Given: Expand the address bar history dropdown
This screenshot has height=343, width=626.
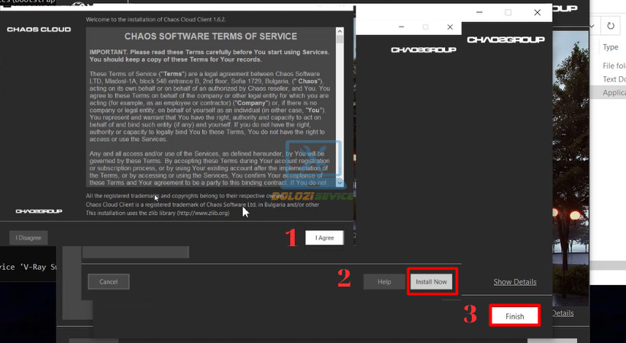Looking at the screenshot, I should click(593, 26).
